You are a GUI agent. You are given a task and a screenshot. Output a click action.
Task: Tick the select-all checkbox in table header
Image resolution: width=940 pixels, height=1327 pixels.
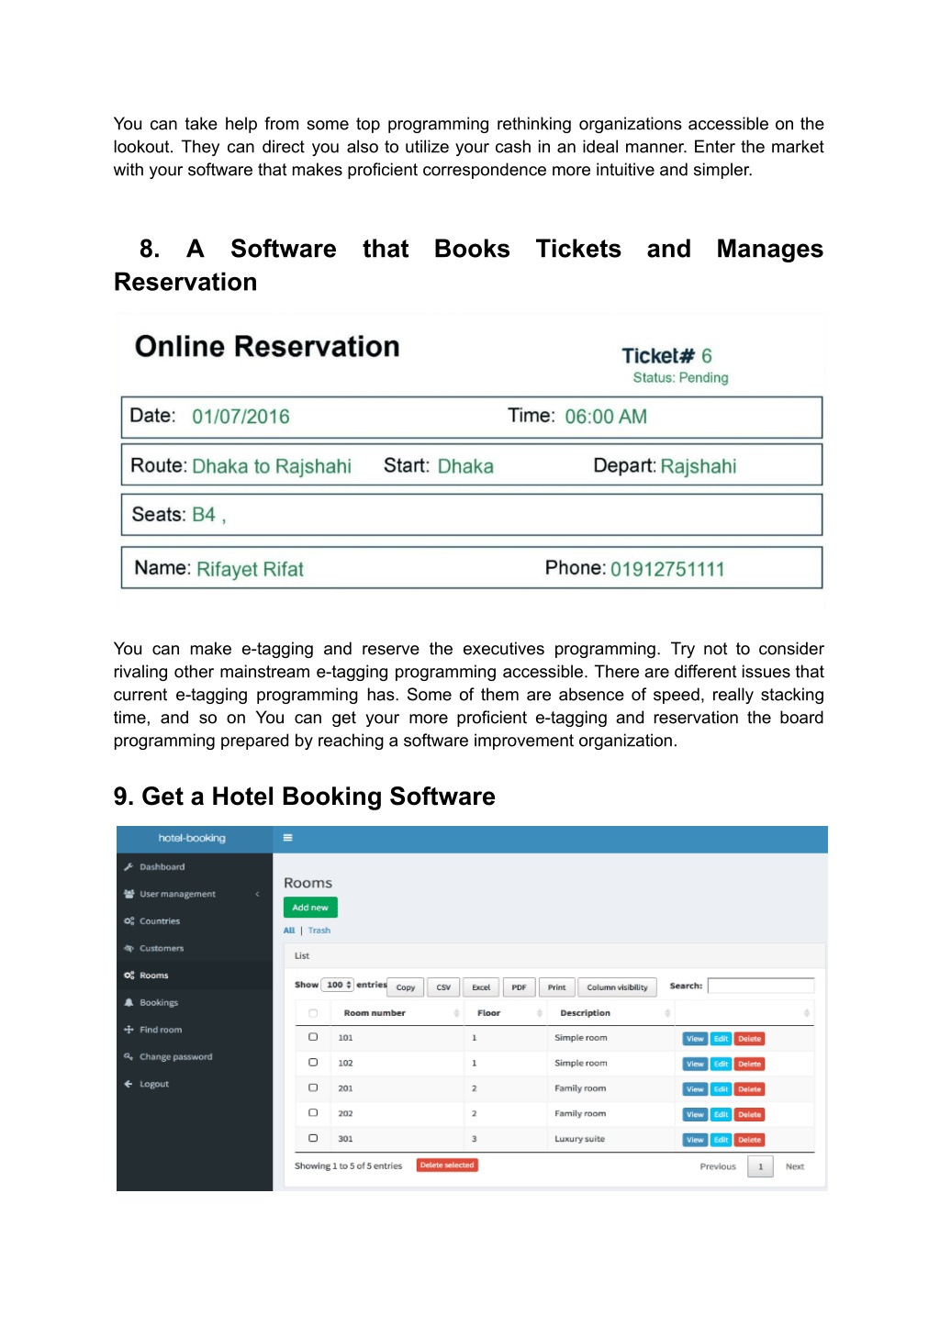coord(313,1013)
